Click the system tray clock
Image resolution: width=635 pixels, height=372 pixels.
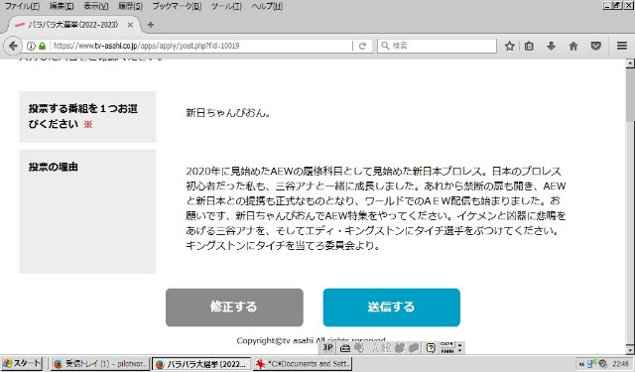[620, 364]
